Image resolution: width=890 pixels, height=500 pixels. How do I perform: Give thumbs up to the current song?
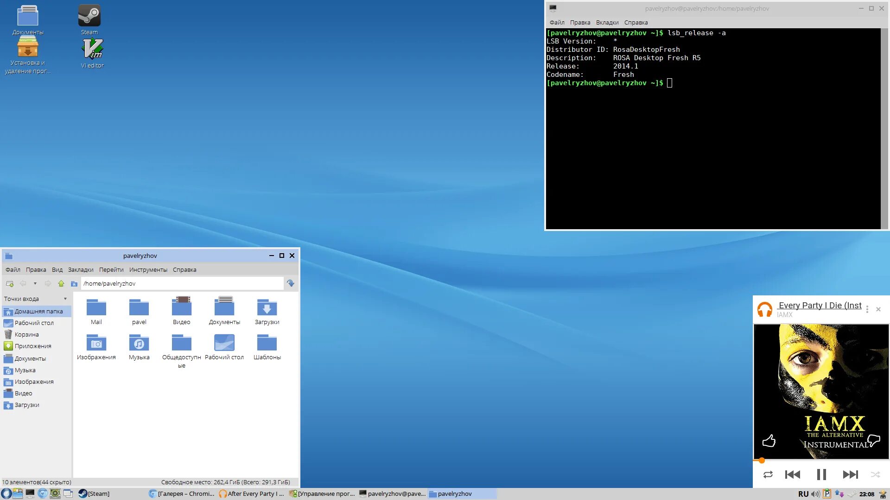(769, 441)
